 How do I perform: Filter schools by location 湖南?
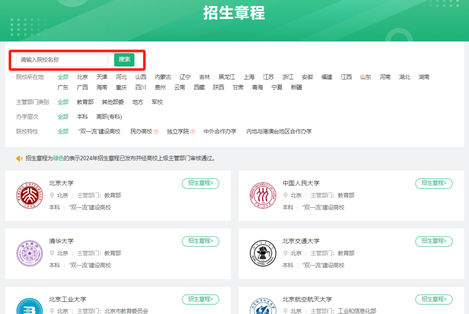(x=424, y=77)
